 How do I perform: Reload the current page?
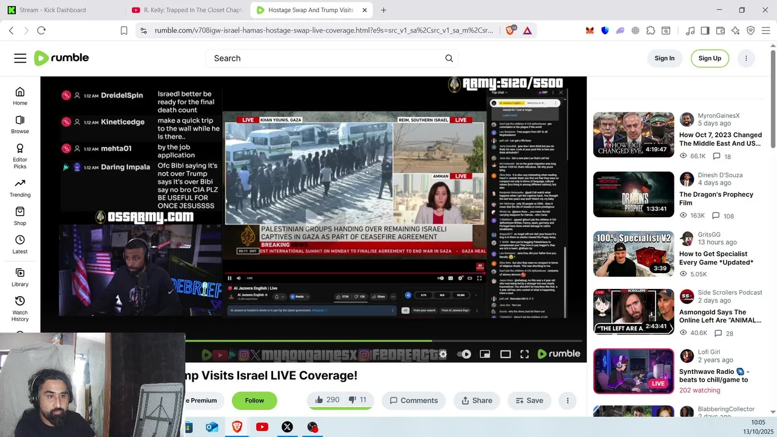[41, 30]
